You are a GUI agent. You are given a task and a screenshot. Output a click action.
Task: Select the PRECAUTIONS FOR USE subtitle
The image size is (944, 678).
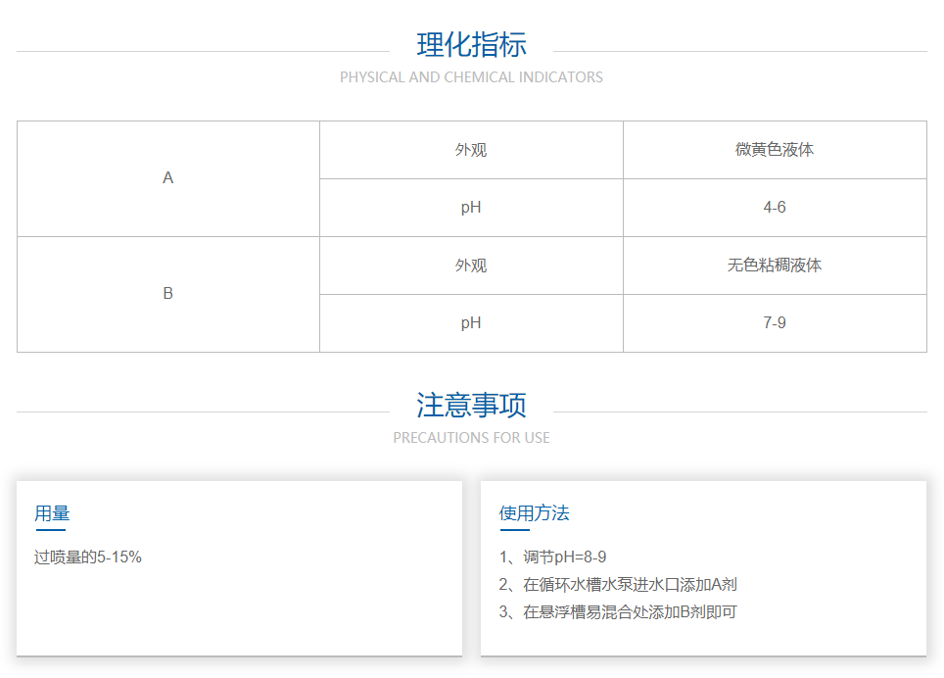471,438
